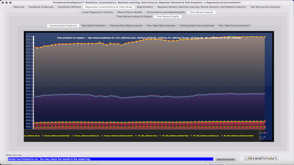Click SP_500_AdjClose-predicted-predicted legend marker

[222, 136]
